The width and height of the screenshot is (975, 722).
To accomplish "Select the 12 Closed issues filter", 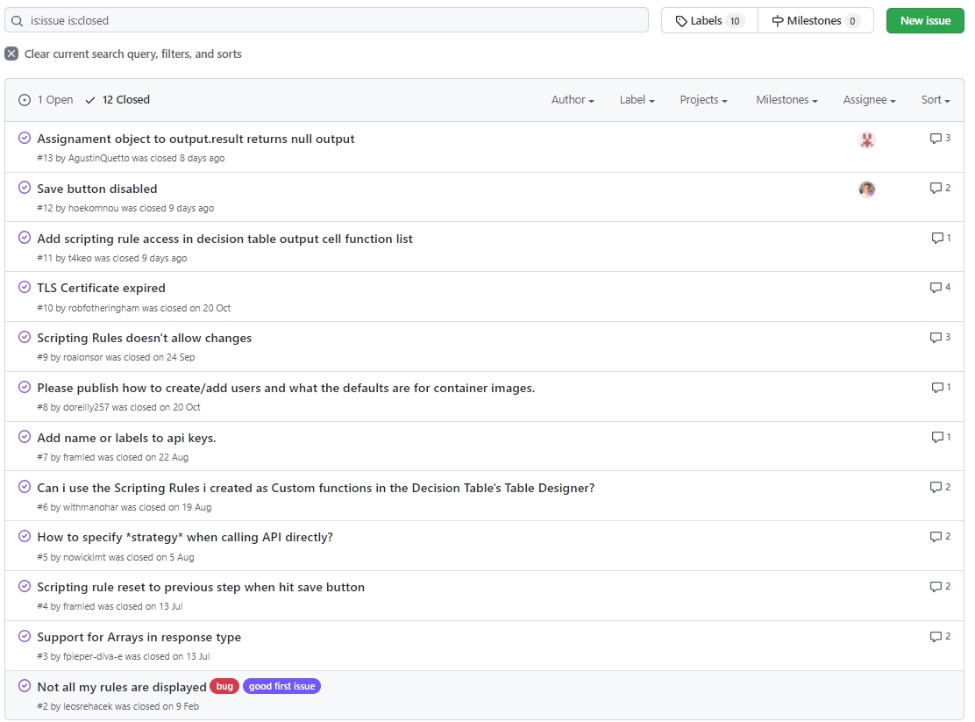I will click(117, 100).
